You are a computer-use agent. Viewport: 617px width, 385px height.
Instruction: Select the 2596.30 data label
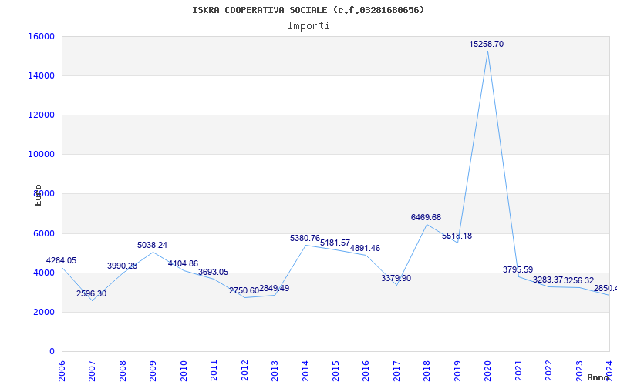click(91, 293)
